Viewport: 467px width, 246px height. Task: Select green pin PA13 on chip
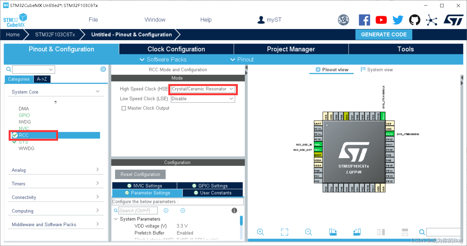click(390, 134)
